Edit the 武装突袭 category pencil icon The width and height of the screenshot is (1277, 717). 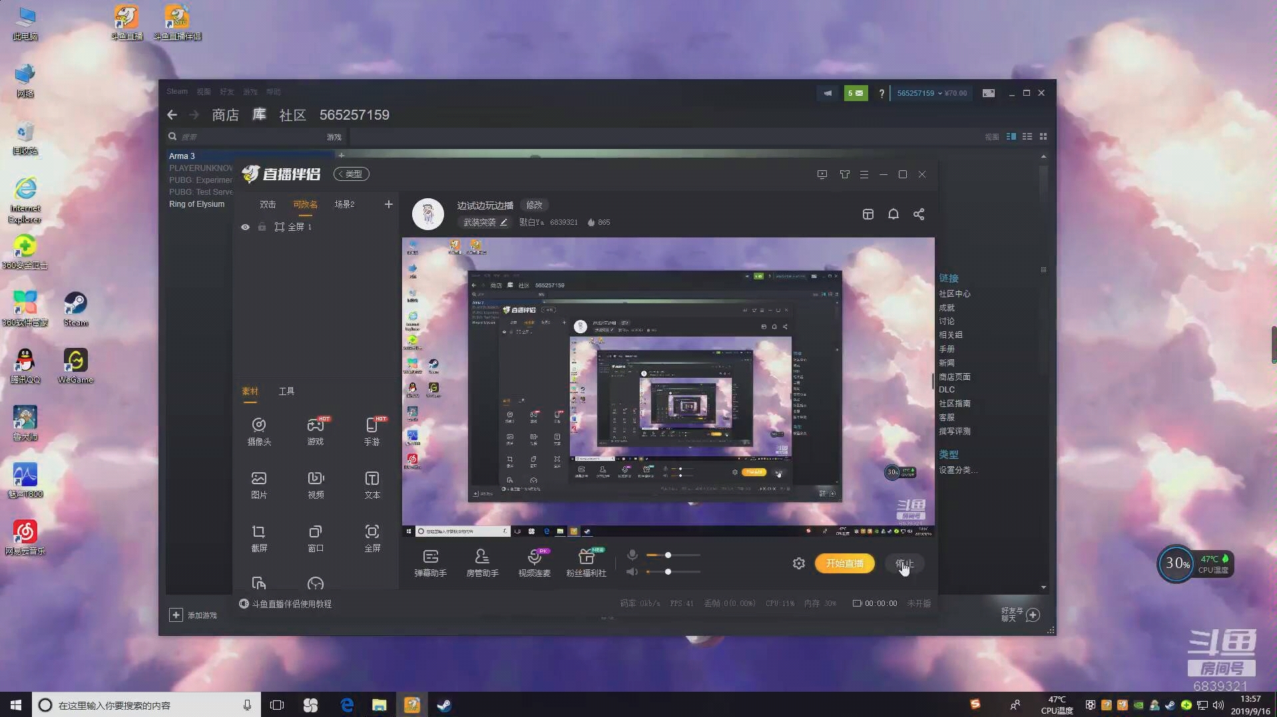click(503, 222)
